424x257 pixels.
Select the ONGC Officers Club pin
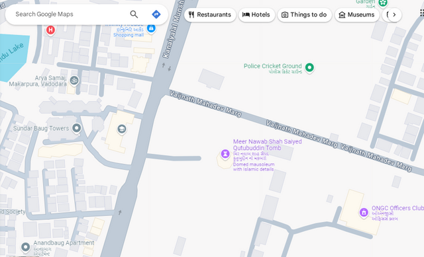pyautogui.click(x=364, y=213)
